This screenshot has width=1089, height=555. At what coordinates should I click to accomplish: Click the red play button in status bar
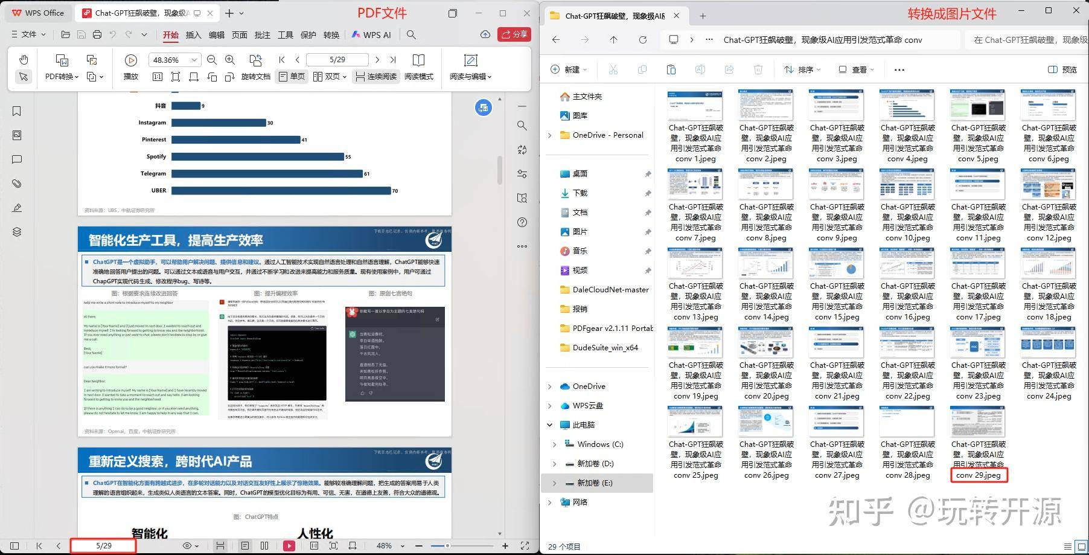point(289,545)
